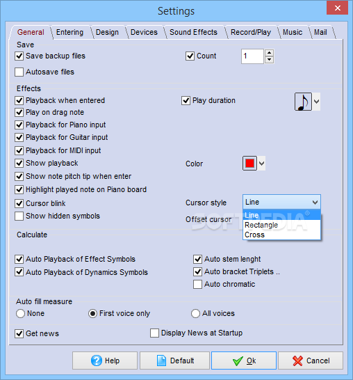
Task: Collapse the Cursor style combo box
Action: click(x=315, y=202)
